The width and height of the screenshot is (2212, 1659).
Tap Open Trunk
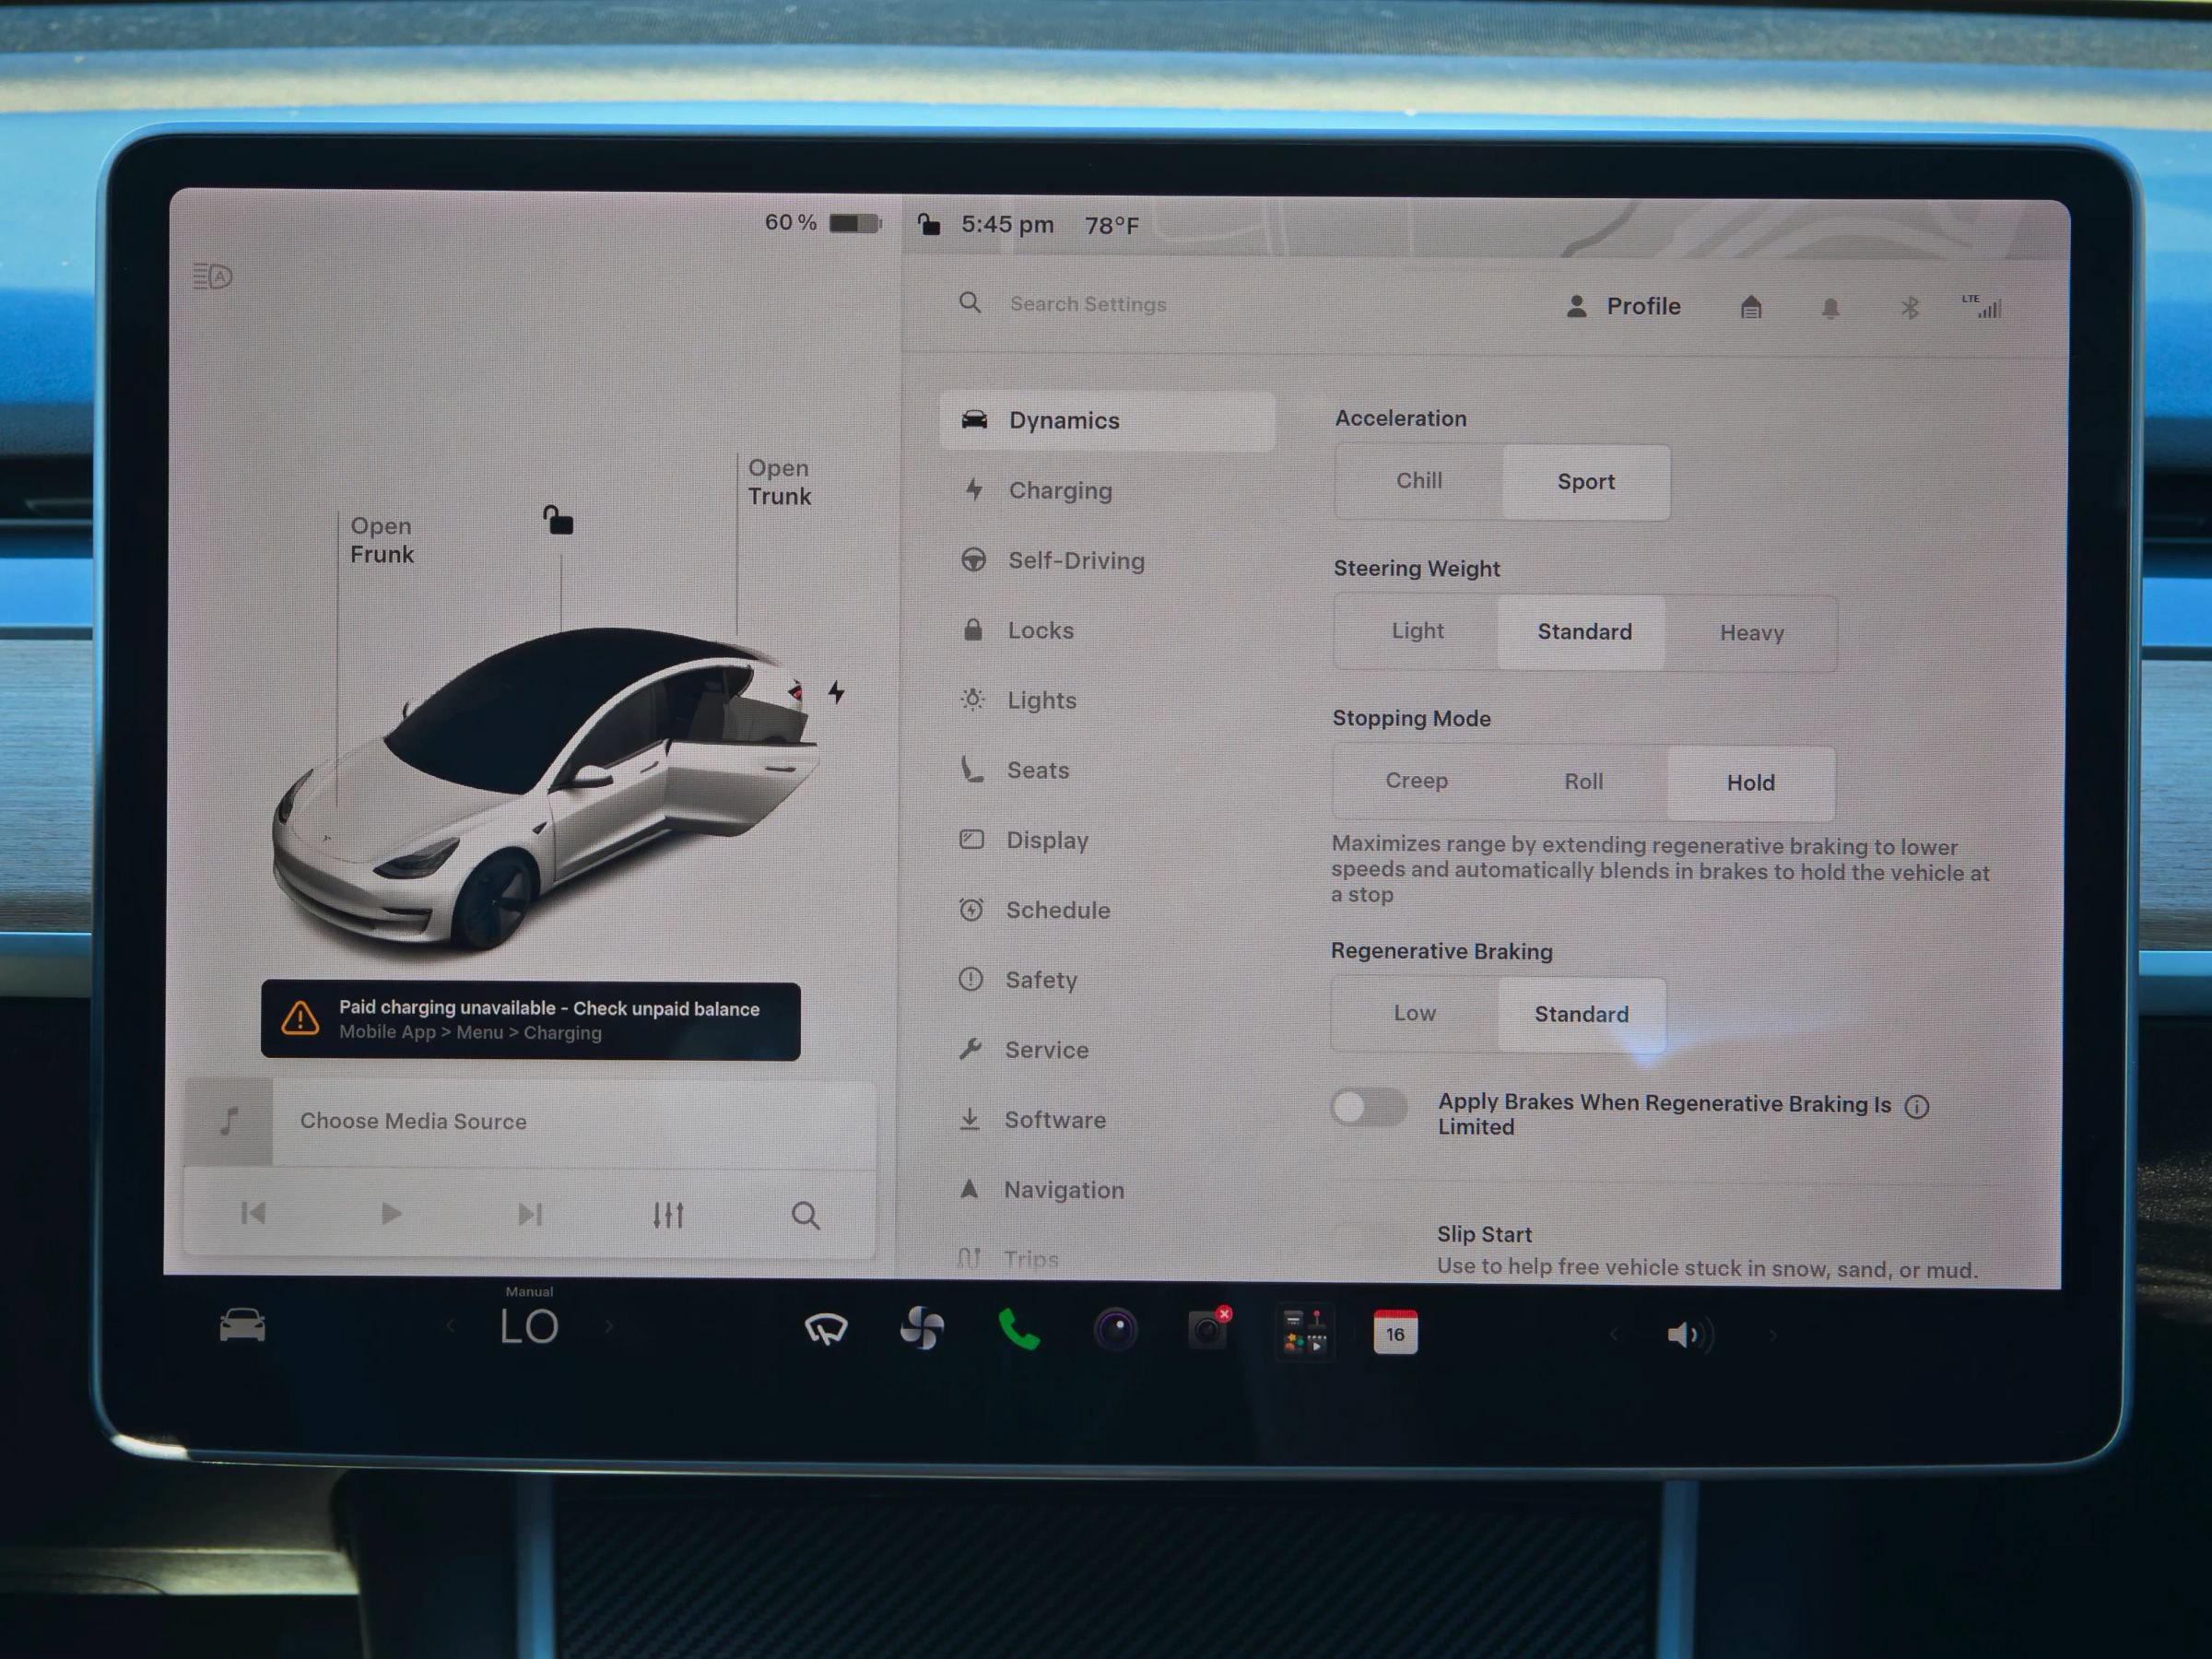[x=780, y=482]
